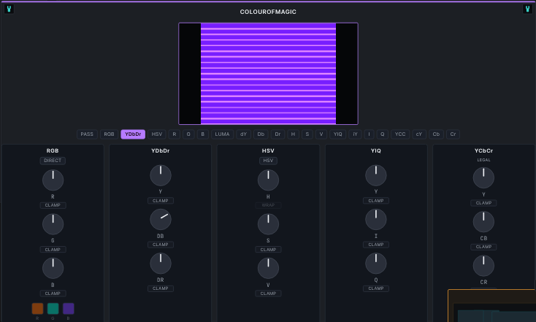
Task: Toggle WRAP under the HSV H knob
Action: pos(268,205)
